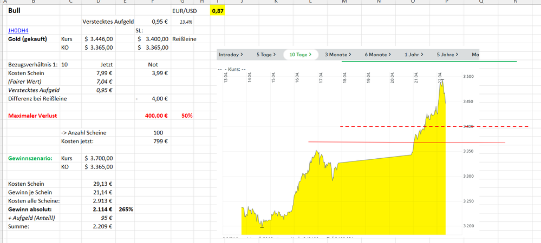541x243 pixels.
Task: Click the active 10 Tage tab
Action: point(300,55)
